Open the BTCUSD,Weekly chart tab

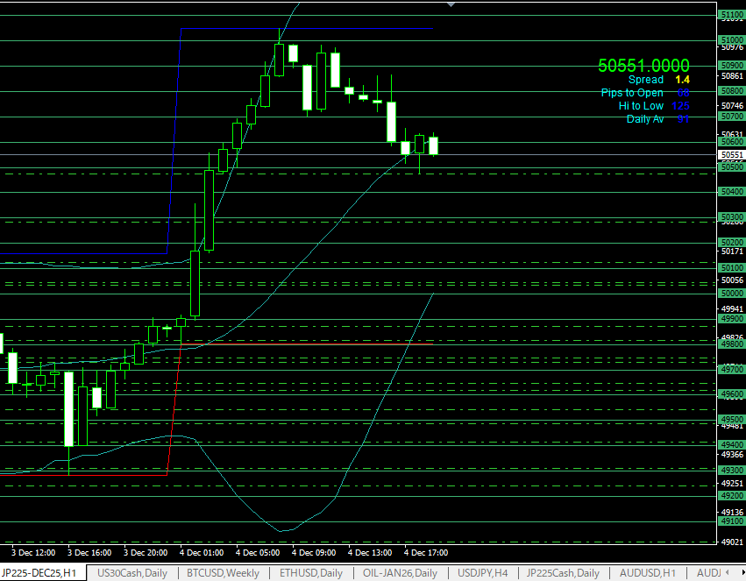click(x=223, y=573)
